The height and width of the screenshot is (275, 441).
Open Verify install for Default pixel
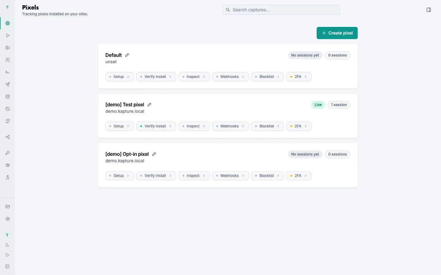(156, 77)
